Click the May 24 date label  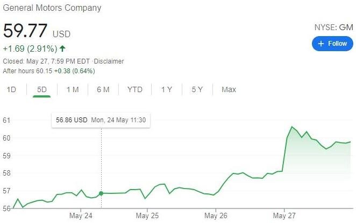click(x=81, y=215)
